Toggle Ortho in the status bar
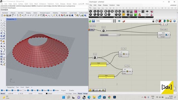Viewport: 178px width, 100px height. pos(75,94)
